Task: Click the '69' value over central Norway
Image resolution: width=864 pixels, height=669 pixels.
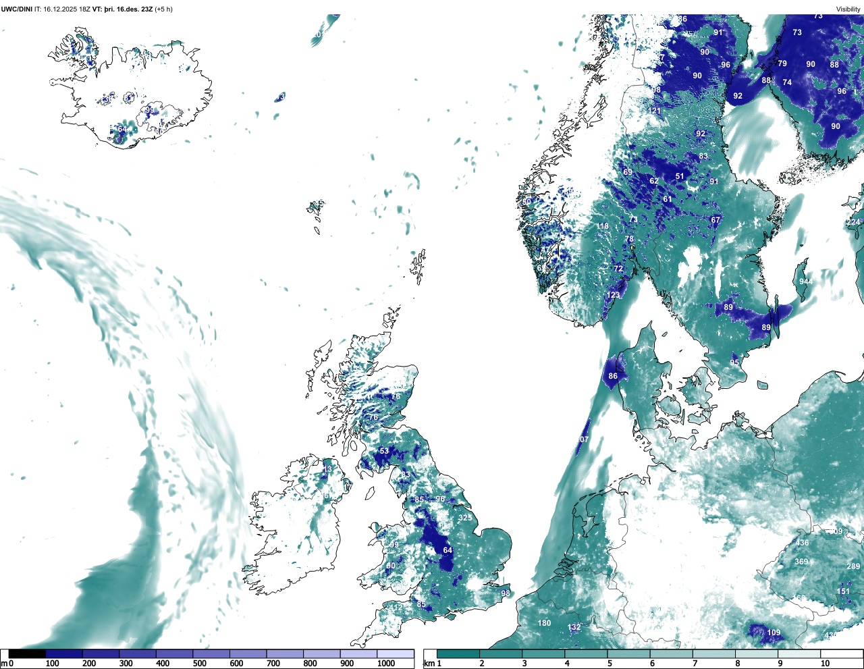Action: click(x=628, y=172)
